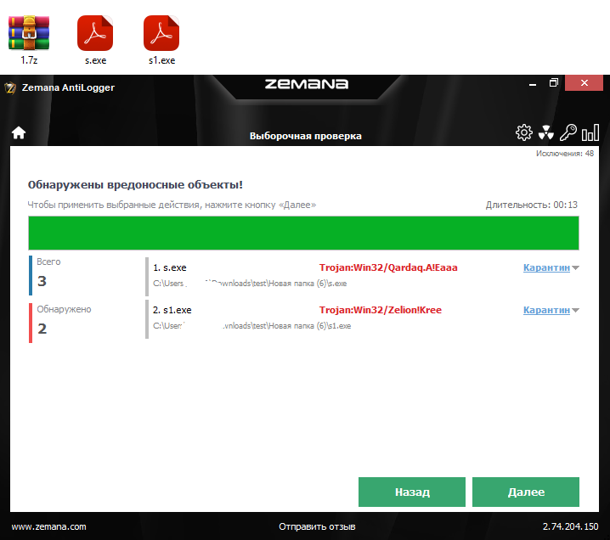Click the Длительность: 00:13 text
Viewport: 610px width, 540px height.
coord(532,205)
